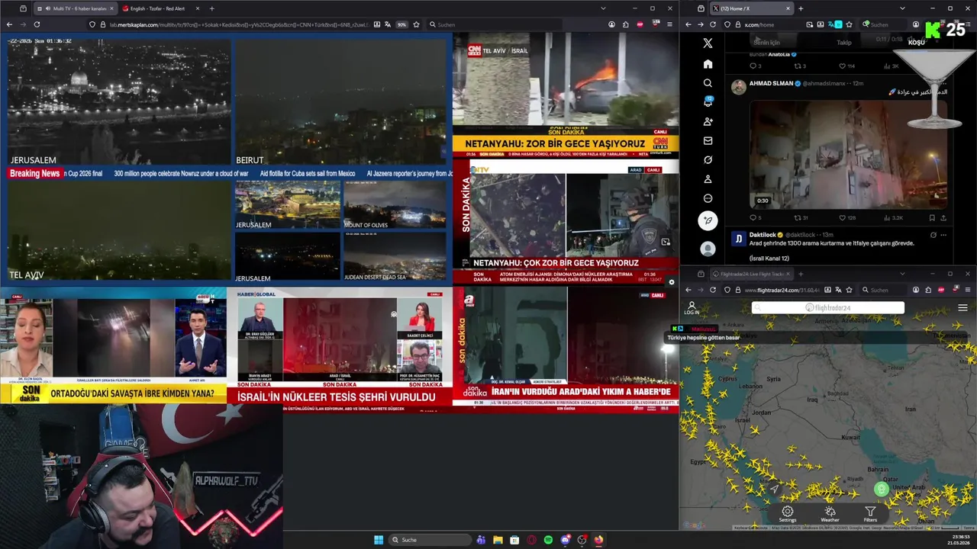Select (12) Home / X tab
977x549 pixels.
point(751,8)
